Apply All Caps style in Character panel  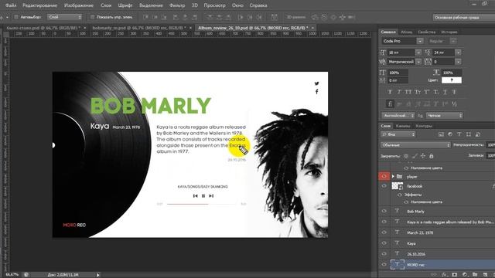(x=408, y=92)
